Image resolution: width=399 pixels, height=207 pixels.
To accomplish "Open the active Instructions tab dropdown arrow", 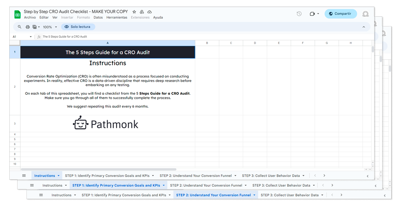I will tap(58, 176).
